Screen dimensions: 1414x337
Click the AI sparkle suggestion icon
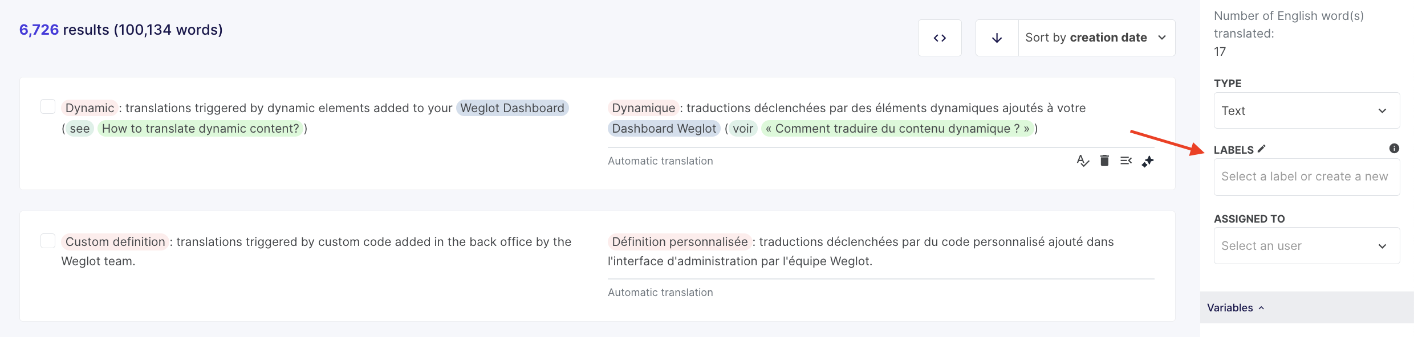click(1148, 162)
